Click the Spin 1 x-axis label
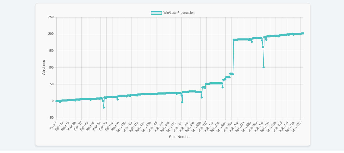The height and width of the screenshot is (153, 344). click(x=53, y=125)
